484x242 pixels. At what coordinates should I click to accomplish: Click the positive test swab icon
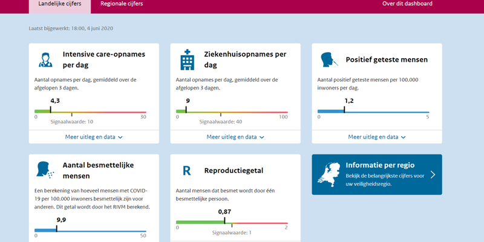click(329, 59)
